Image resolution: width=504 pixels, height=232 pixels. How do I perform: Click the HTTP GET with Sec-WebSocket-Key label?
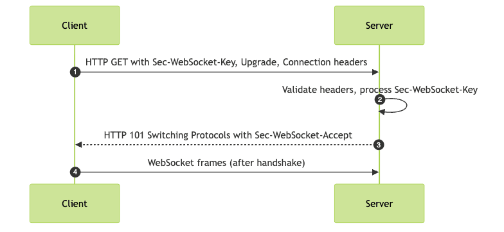point(226,62)
